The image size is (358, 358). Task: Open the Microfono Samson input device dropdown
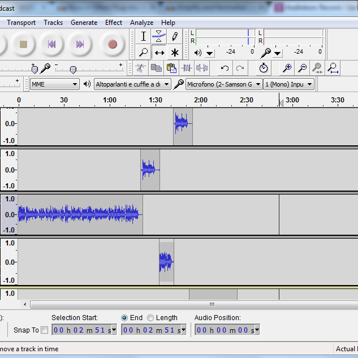pos(224,84)
